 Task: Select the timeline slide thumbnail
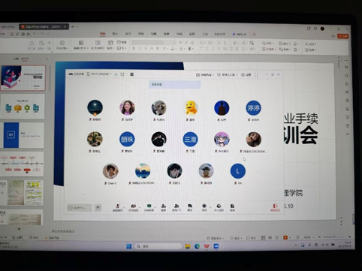pyautogui.click(x=22, y=164)
